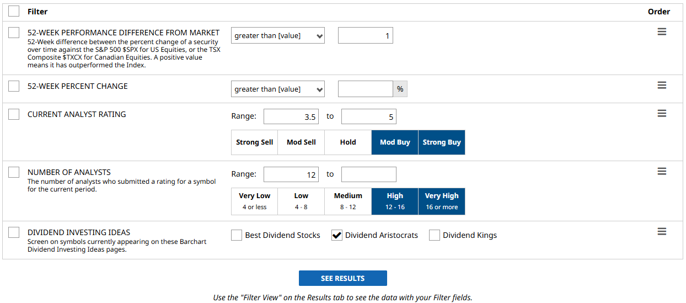The width and height of the screenshot is (686, 303).
Task: Enable the Dividend Kings checkbox
Action: click(x=435, y=236)
